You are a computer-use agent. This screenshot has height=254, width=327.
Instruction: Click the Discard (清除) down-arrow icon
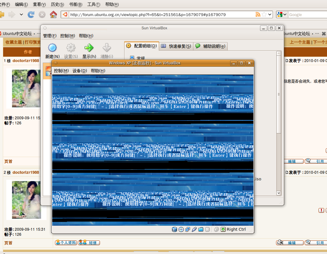pyautogui.click(x=107, y=48)
